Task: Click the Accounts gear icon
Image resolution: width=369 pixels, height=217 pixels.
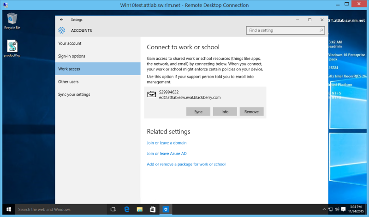Action: coord(62,30)
